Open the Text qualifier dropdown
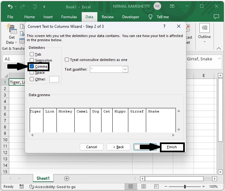This screenshot has height=191, width=225. click(125, 69)
